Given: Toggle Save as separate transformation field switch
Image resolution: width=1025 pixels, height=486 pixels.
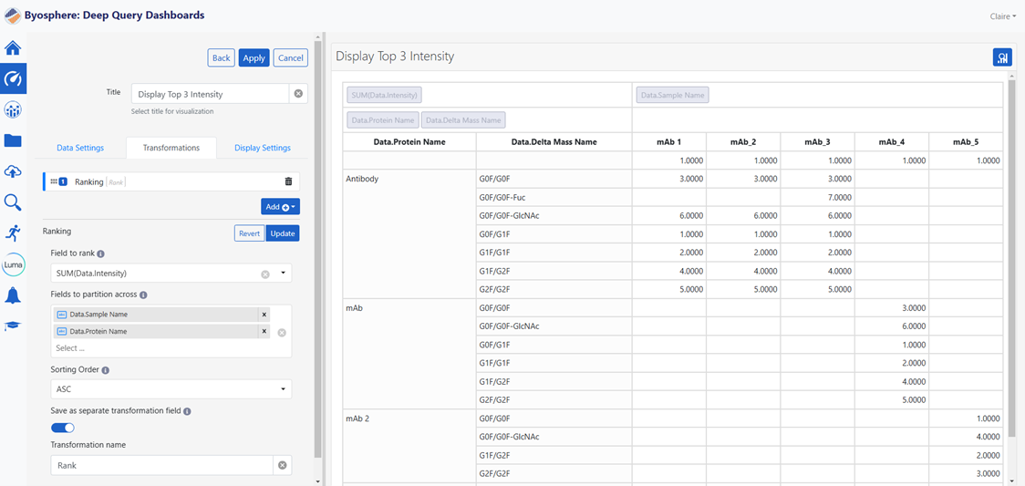Looking at the screenshot, I should [63, 428].
